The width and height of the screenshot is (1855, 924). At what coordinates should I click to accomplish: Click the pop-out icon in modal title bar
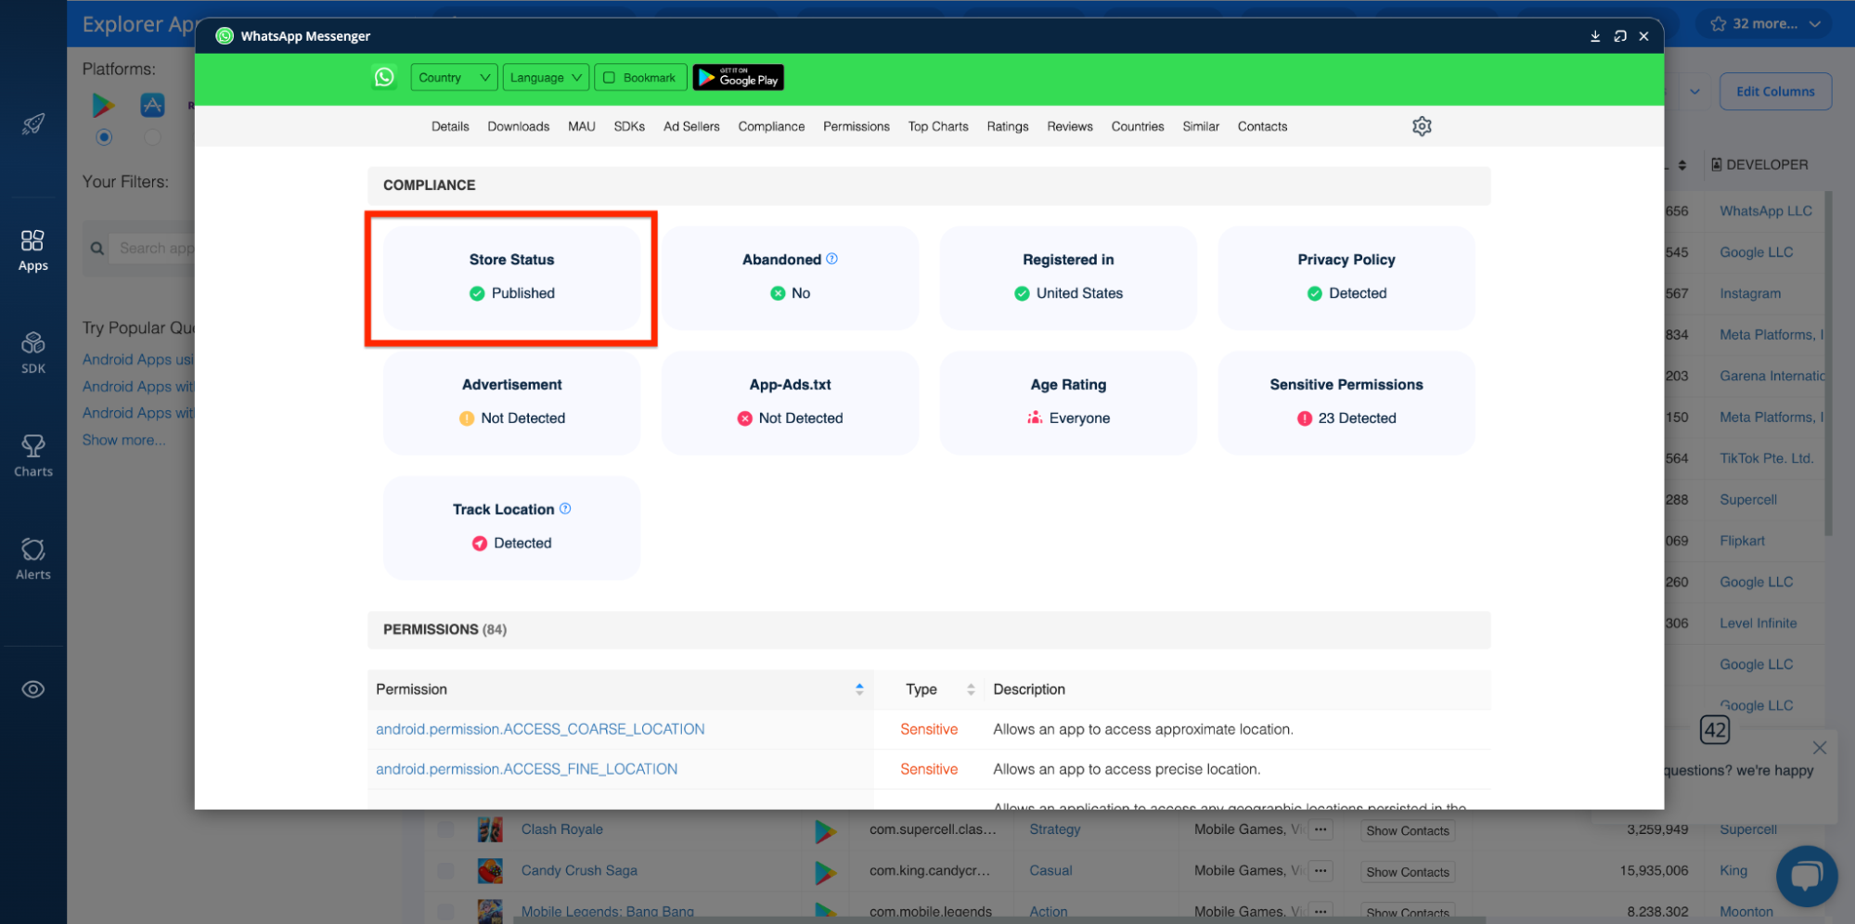pos(1620,36)
